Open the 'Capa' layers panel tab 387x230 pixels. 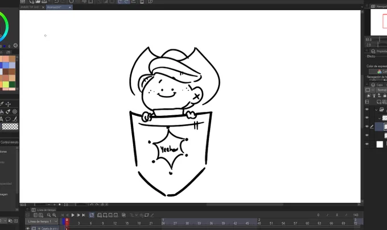click(378, 85)
